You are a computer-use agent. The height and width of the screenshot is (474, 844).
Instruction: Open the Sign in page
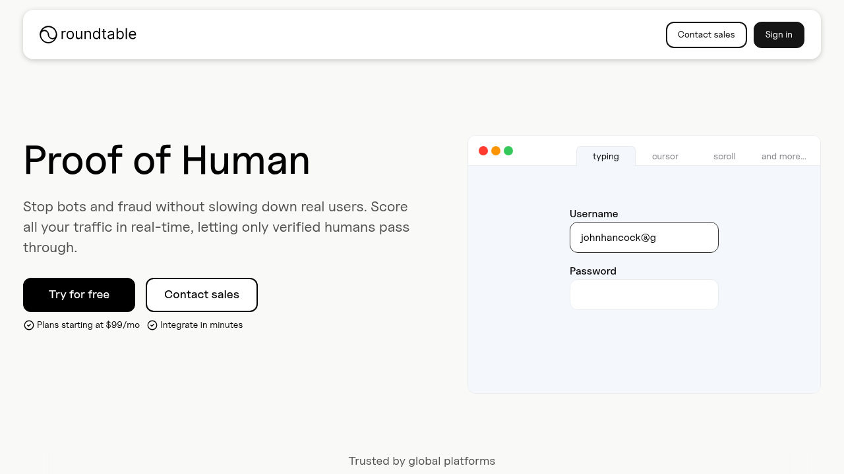(x=778, y=35)
